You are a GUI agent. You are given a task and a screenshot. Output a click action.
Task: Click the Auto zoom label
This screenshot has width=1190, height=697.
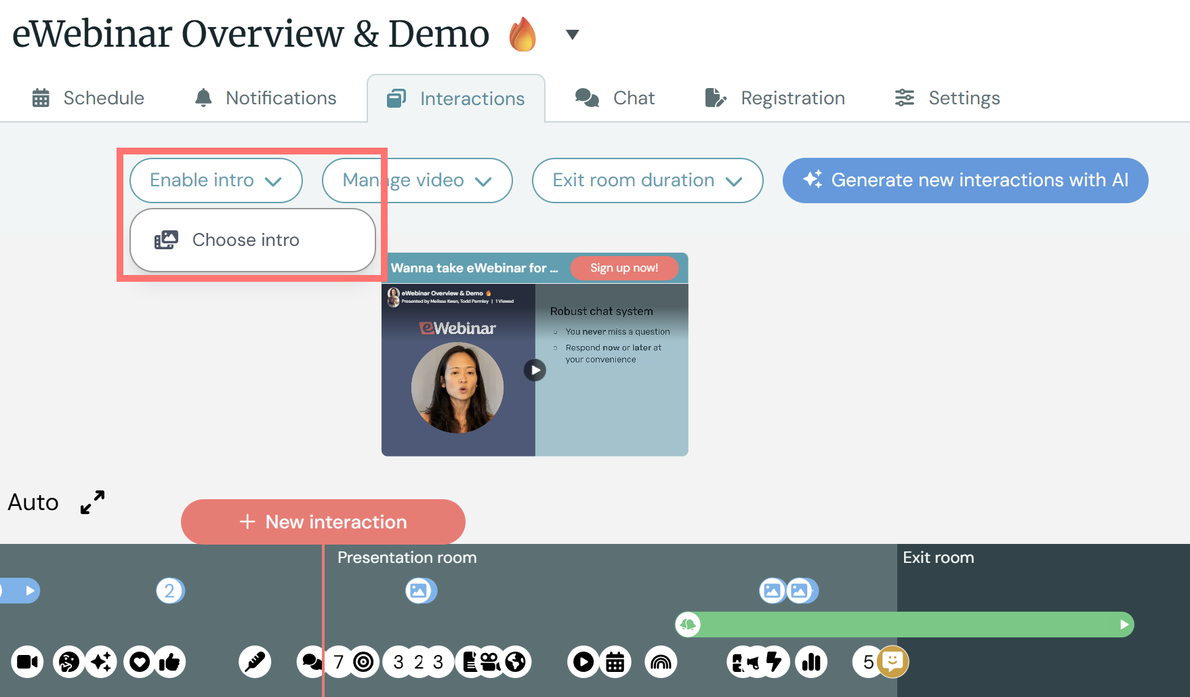(x=33, y=503)
